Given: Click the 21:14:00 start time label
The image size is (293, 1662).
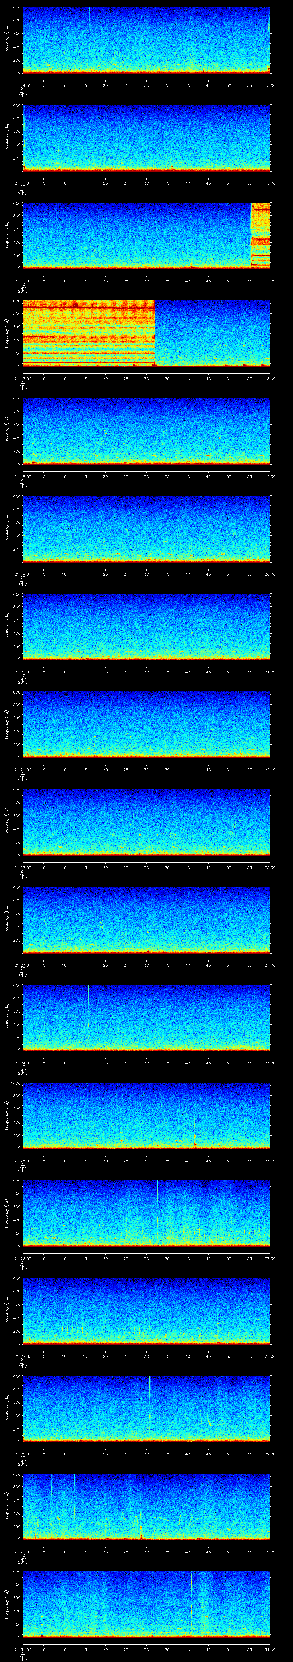Looking at the screenshot, I should (x=23, y=85).
